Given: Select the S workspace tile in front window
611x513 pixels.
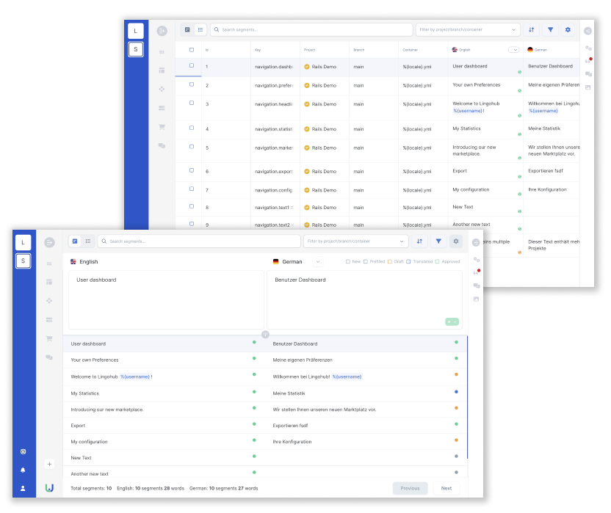Looking at the screenshot, I should pyautogui.click(x=23, y=261).
